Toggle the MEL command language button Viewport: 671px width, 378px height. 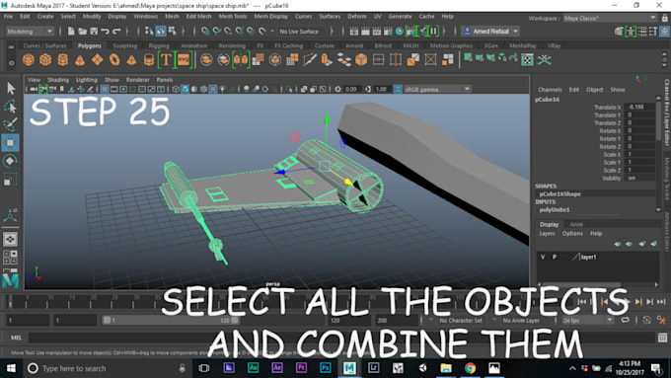tap(16, 338)
